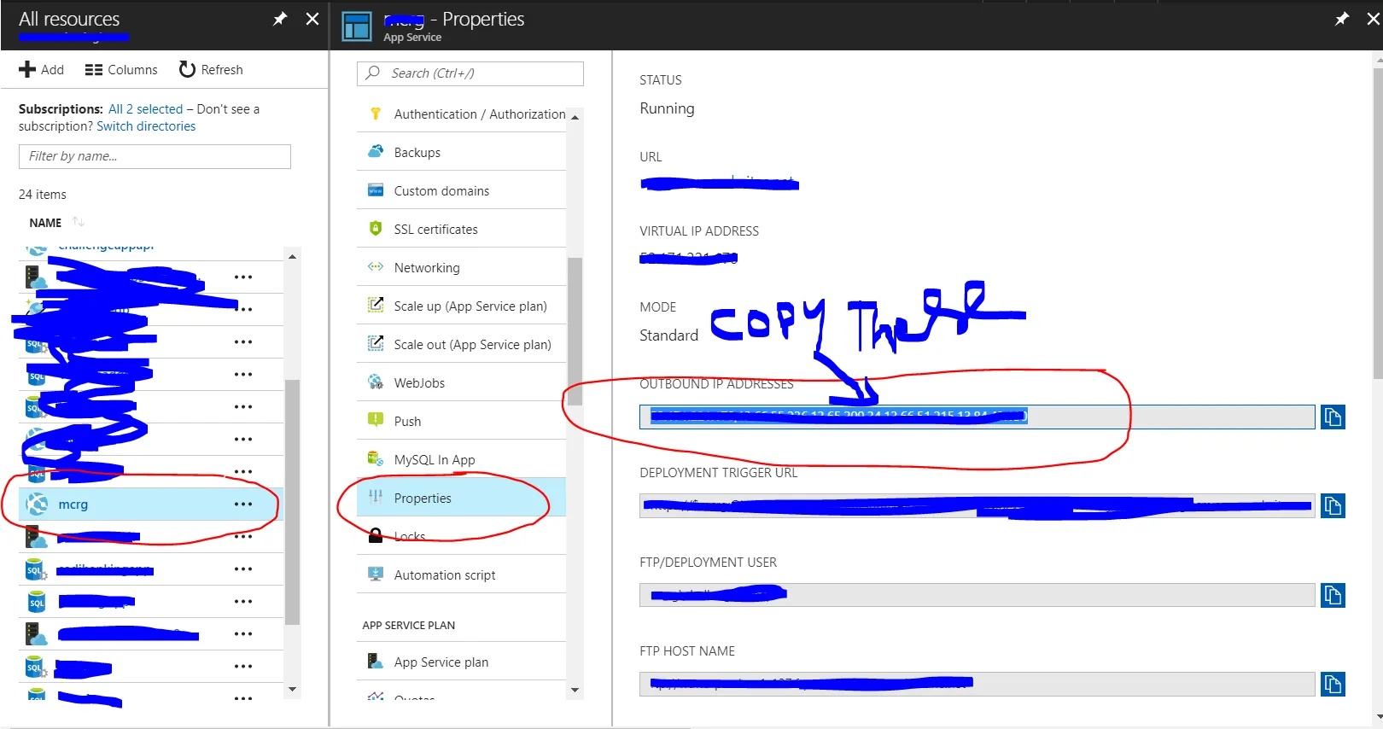The image size is (1383, 729).
Task: Click the Locks padlock icon
Action: [376, 535]
